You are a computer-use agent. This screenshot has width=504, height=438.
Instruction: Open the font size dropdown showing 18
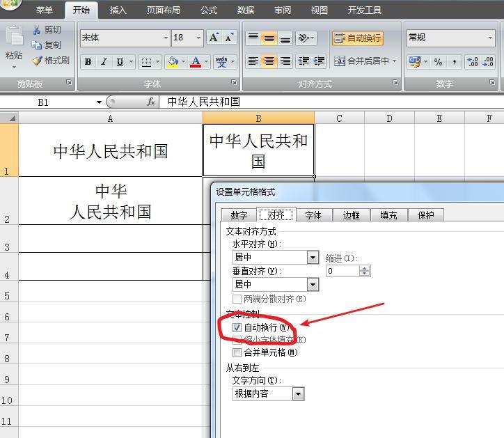tap(198, 38)
